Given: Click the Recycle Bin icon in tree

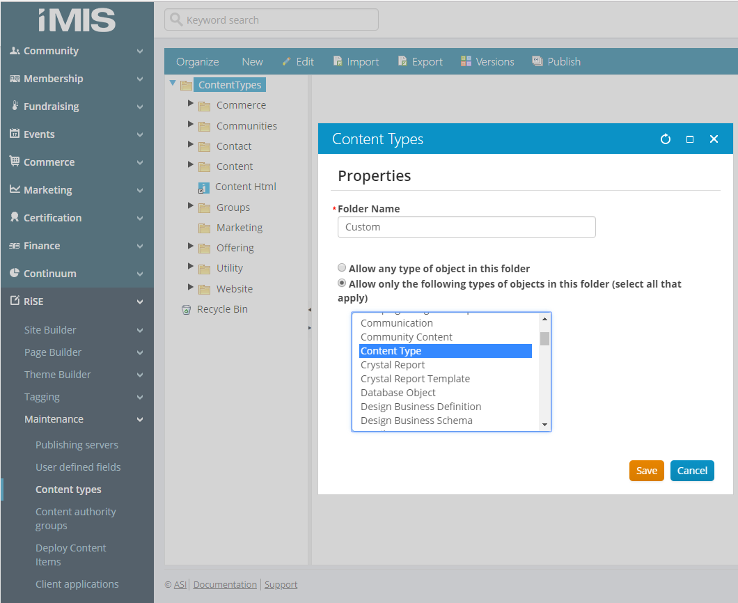Looking at the screenshot, I should point(186,310).
